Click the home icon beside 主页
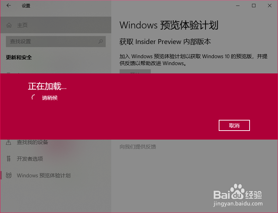The height and width of the screenshot is (213, 278). point(9,25)
